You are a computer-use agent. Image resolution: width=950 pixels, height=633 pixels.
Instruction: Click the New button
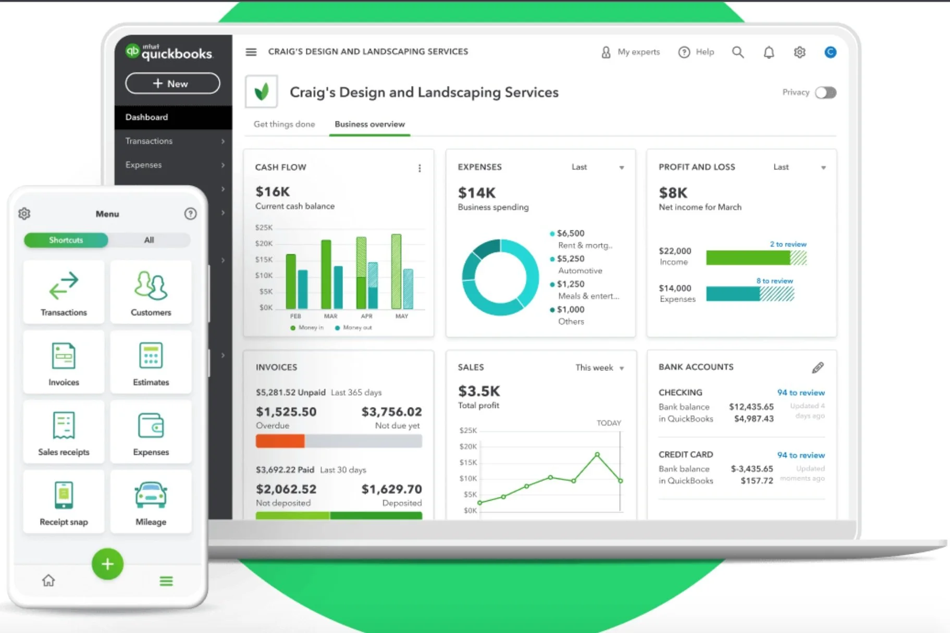pyautogui.click(x=172, y=83)
